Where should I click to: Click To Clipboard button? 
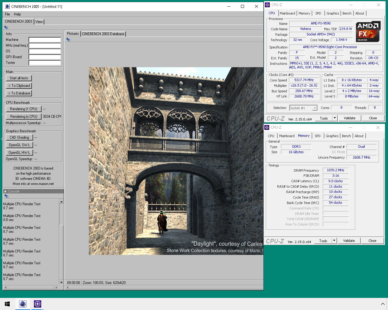click(x=19, y=86)
